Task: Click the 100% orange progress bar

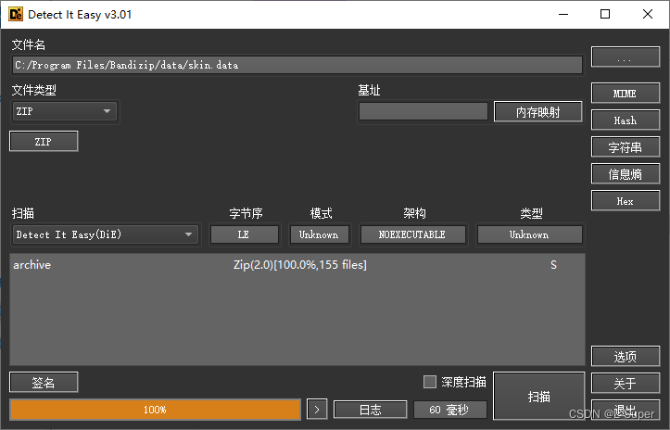Action: click(155, 410)
